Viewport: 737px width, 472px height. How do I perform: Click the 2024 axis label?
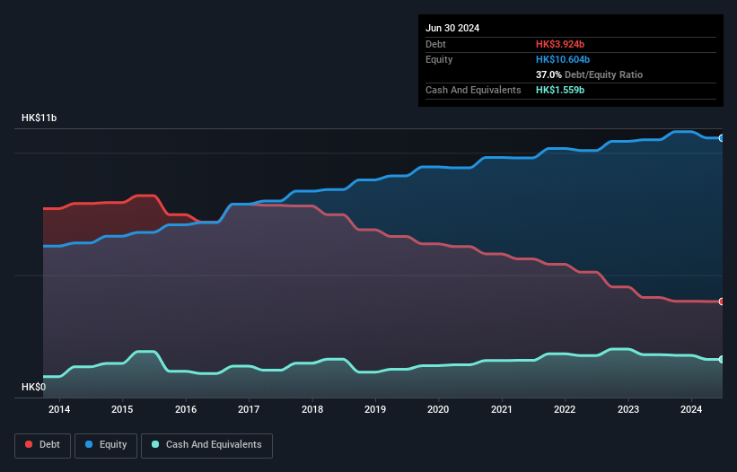tap(691, 409)
